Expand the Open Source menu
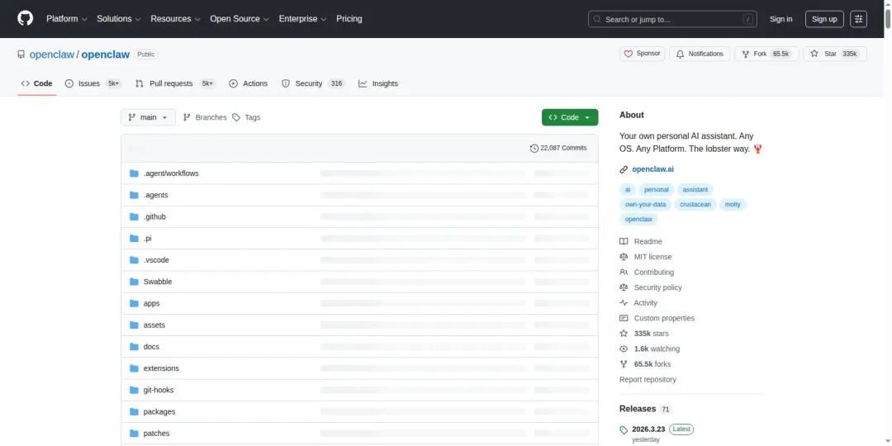Image resolution: width=892 pixels, height=446 pixels. coord(239,19)
